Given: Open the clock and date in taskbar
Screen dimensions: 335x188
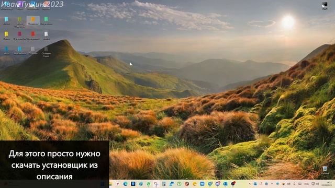Looking at the screenshot, I should [x=327, y=184].
